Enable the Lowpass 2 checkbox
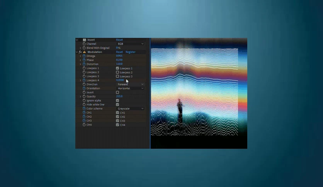The image size is (323, 187). tap(117, 72)
